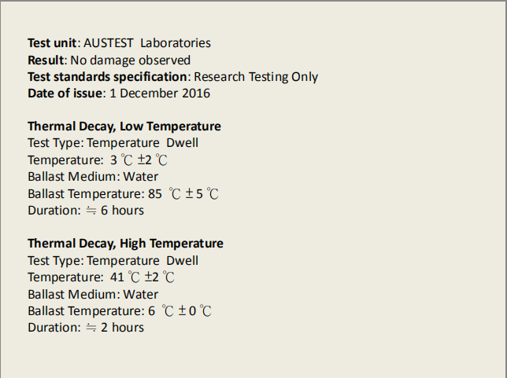
Task: Click the "Thermal Decay, High Temperature" heading
Action: click(125, 244)
